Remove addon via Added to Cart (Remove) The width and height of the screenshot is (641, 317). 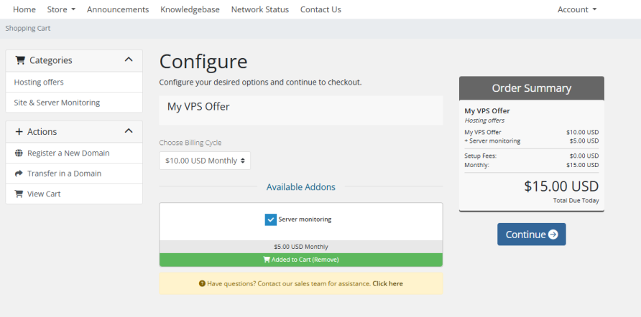[301, 260]
